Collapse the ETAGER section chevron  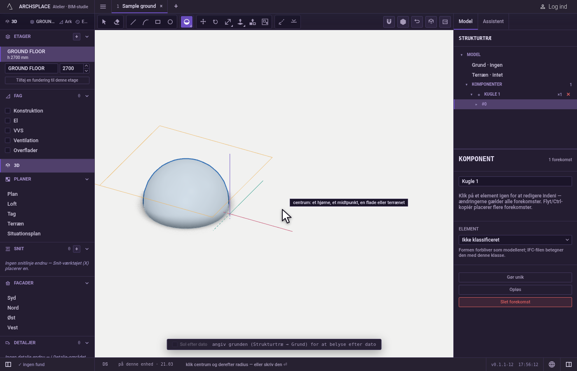coord(87,37)
